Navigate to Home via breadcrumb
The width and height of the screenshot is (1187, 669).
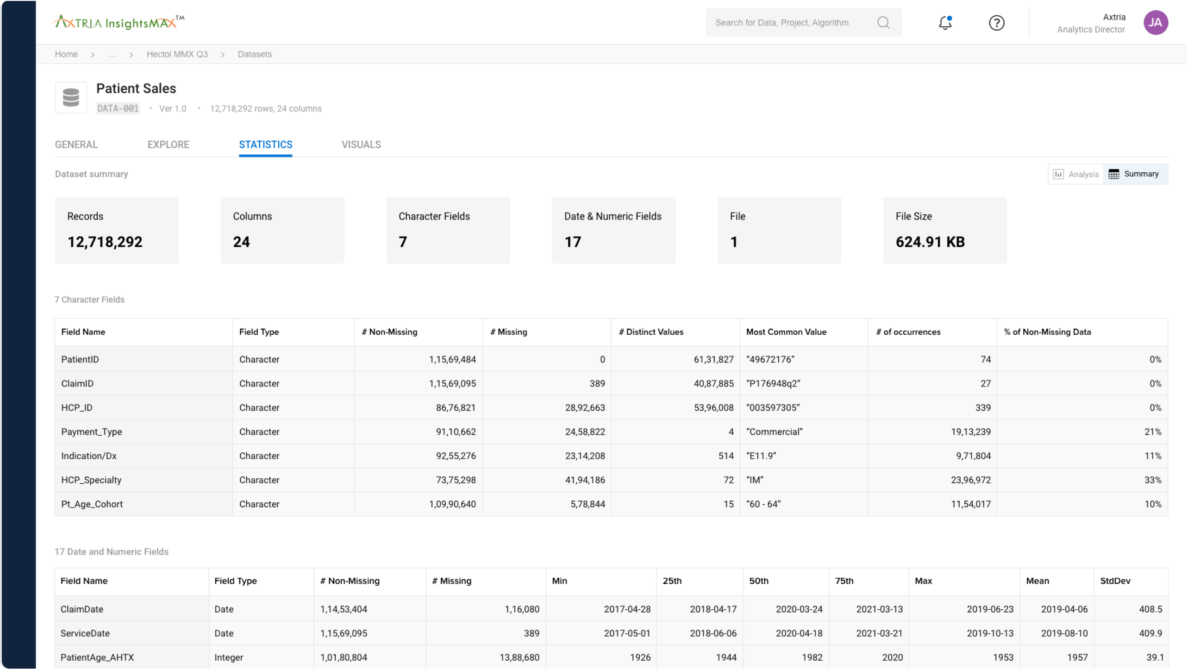[x=66, y=54]
